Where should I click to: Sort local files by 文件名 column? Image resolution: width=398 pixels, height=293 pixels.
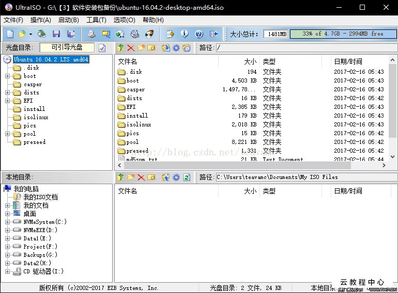pos(167,191)
